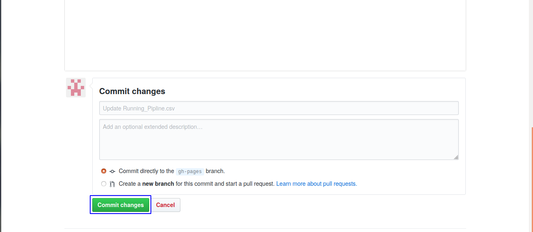Click into the optional extended description box

(x=279, y=139)
